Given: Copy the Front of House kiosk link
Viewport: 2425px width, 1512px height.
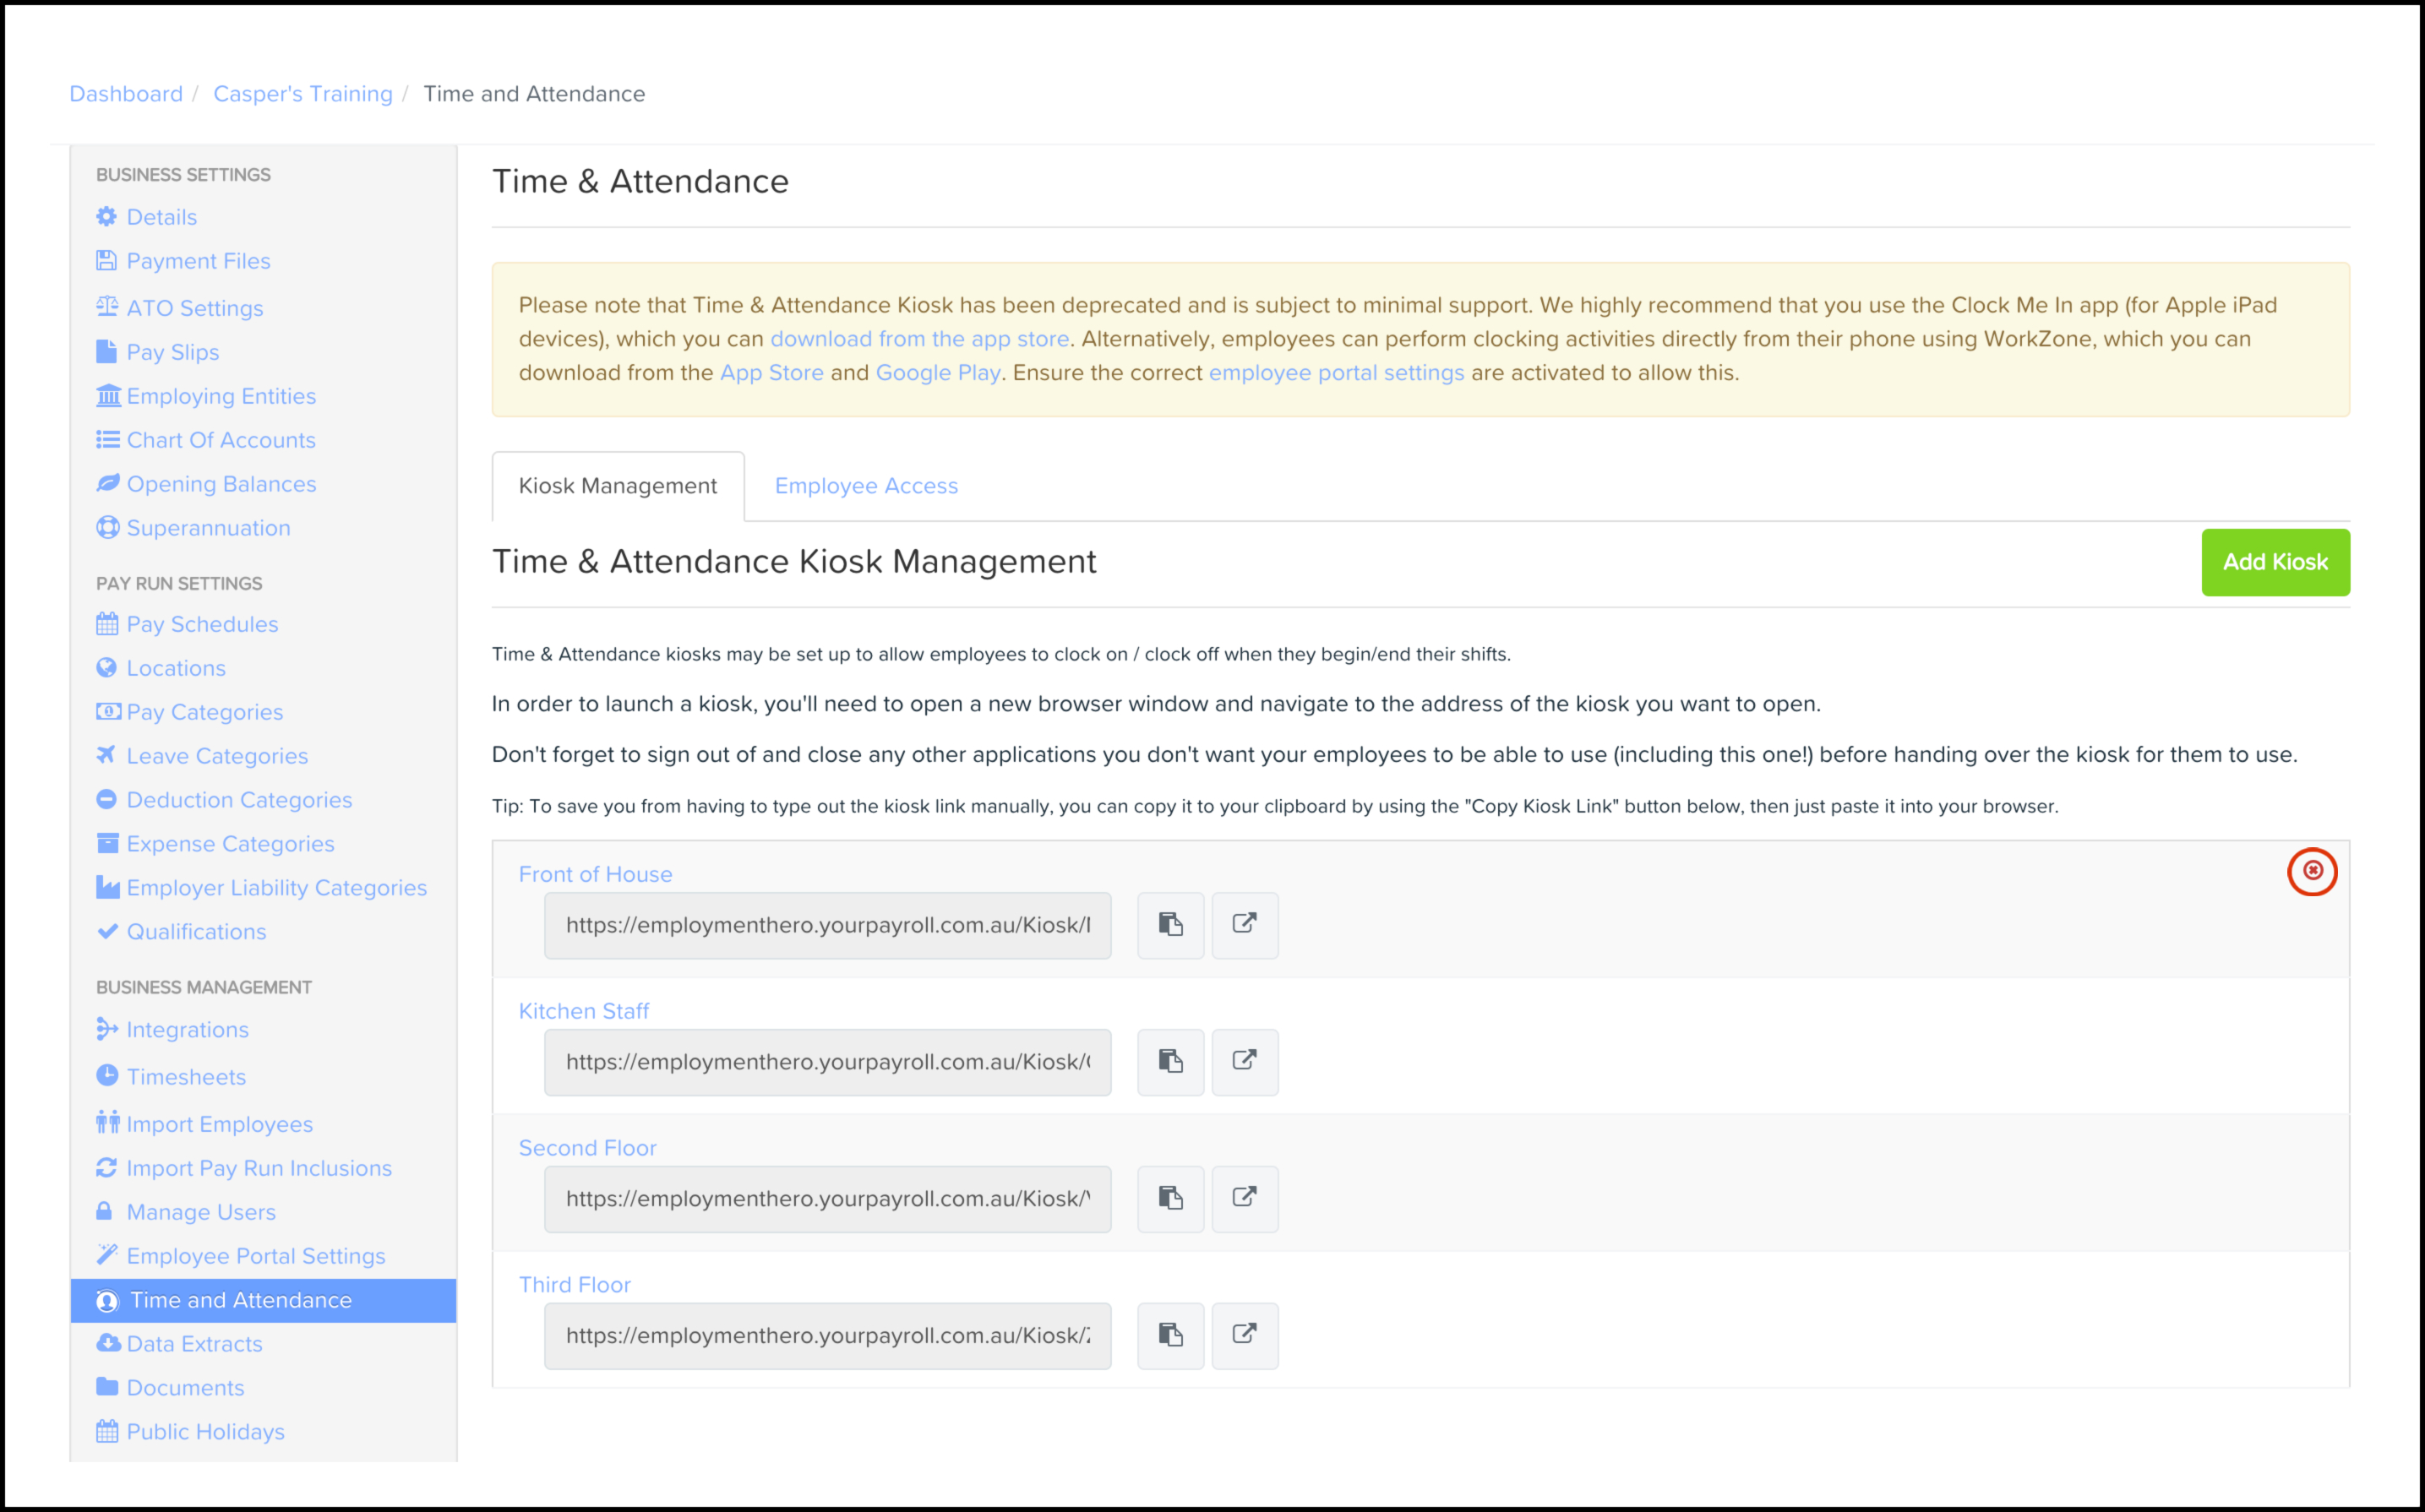Looking at the screenshot, I should tap(1170, 925).
